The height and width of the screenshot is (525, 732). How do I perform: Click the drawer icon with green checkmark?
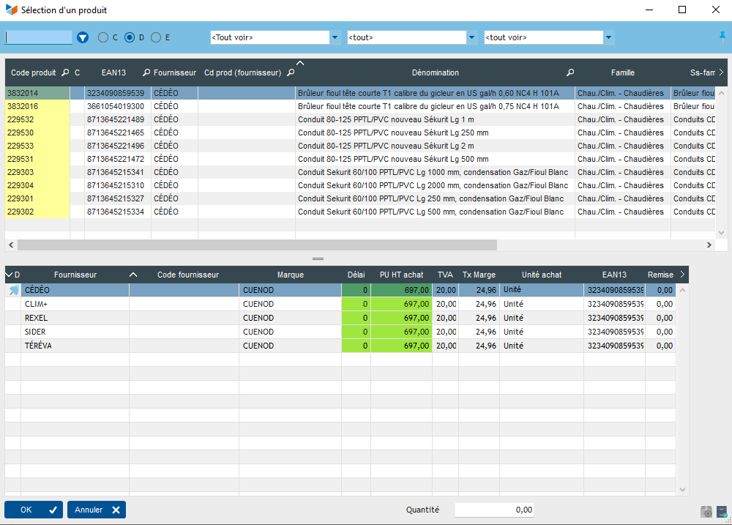722,512
